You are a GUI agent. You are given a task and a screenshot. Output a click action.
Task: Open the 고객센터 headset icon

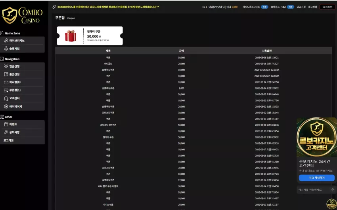point(6,98)
